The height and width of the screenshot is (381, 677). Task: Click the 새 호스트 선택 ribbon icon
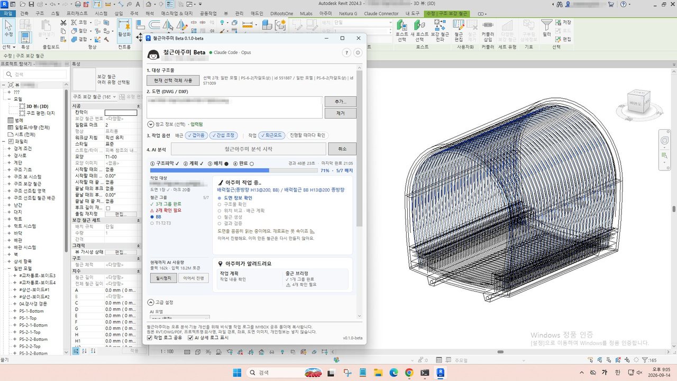[419, 31]
